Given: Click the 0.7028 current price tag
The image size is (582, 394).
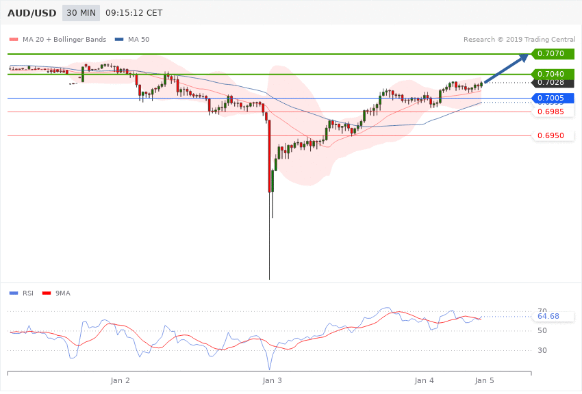Looking at the screenshot, I should click(553, 83).
